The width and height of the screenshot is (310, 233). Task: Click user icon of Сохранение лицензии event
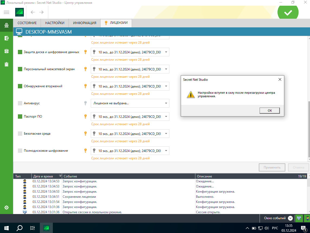(25, 197)
